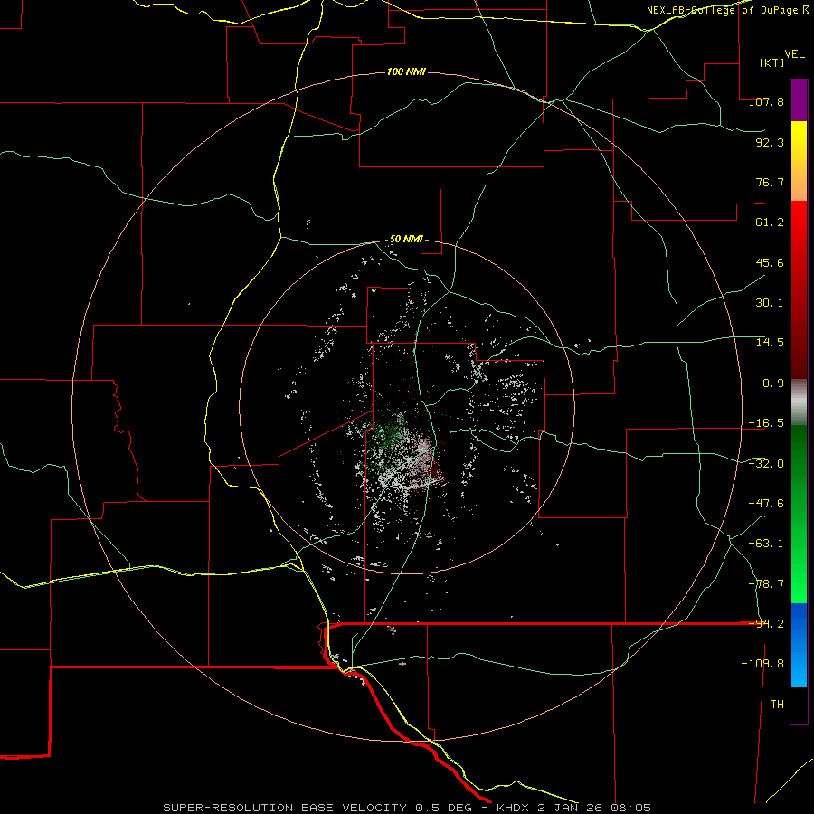Click the "-0.9" velocity scale value
814x814 pixels.
770,383
